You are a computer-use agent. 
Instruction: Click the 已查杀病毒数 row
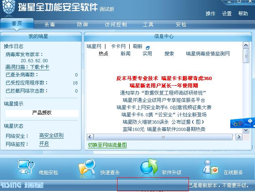[x=42, y=75]
